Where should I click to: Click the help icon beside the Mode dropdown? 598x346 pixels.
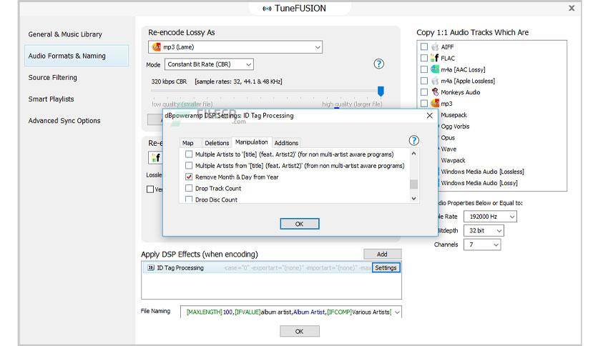[x=378, y=64]
